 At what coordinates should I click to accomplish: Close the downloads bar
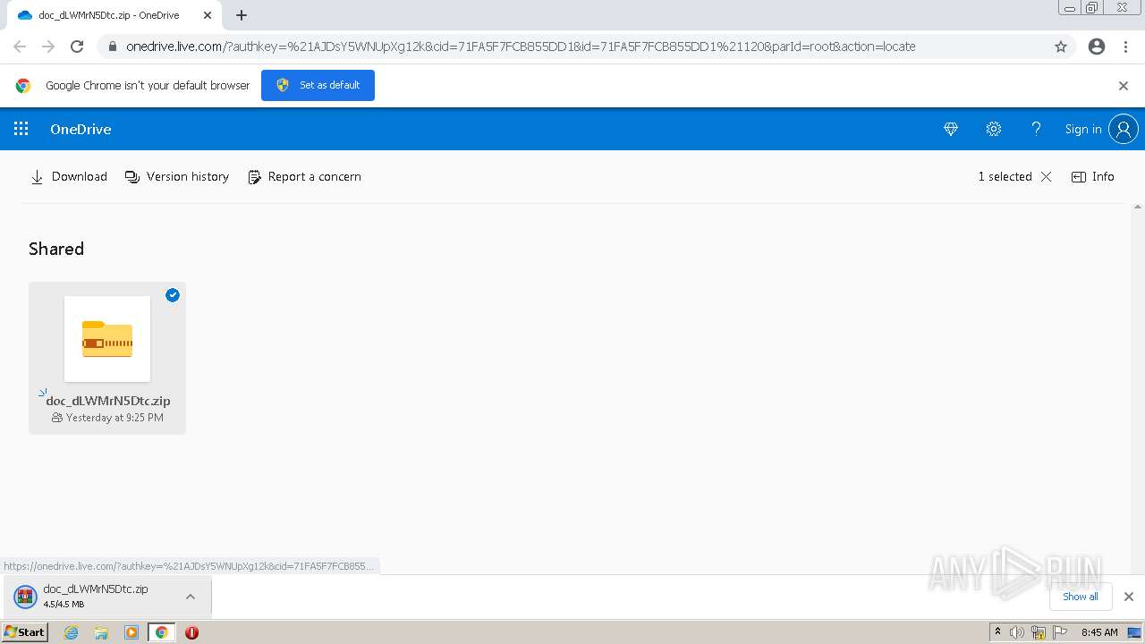click(x=1129, y=597)
